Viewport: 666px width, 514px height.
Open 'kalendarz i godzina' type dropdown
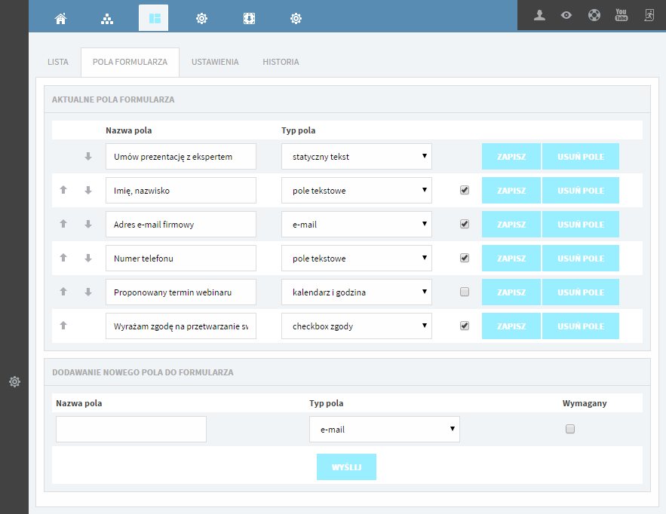356,292
